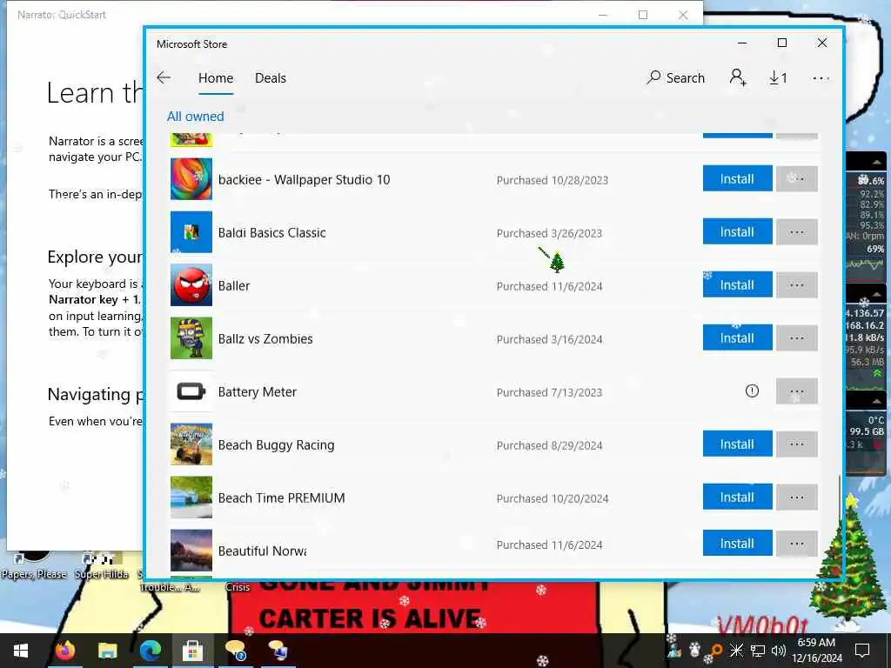Install Beach Time PREMIUM
The width and height of the screenshot is (891, 668).
737,497
